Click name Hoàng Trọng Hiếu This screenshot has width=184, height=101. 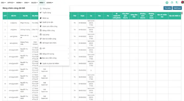(25, 43)
